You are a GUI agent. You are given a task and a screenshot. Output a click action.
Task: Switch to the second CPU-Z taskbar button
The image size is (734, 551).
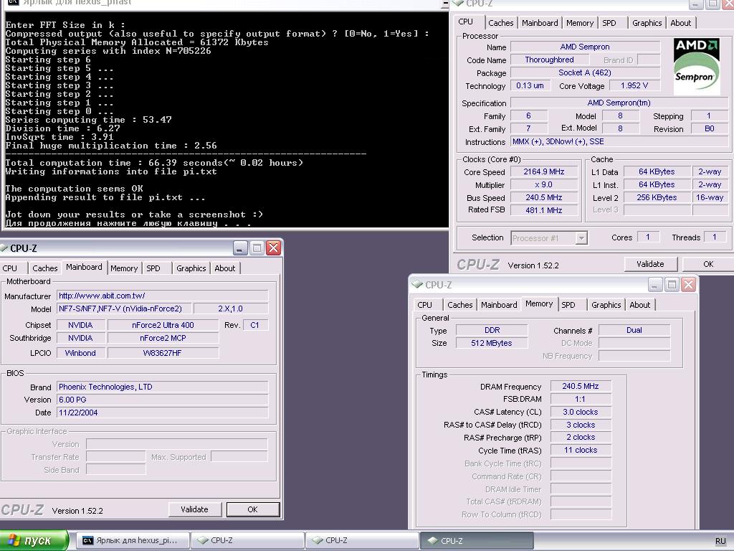[362, 541]
